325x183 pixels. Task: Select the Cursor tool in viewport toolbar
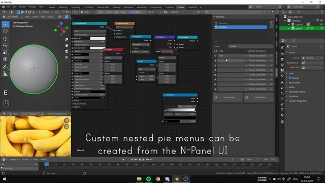6,31
